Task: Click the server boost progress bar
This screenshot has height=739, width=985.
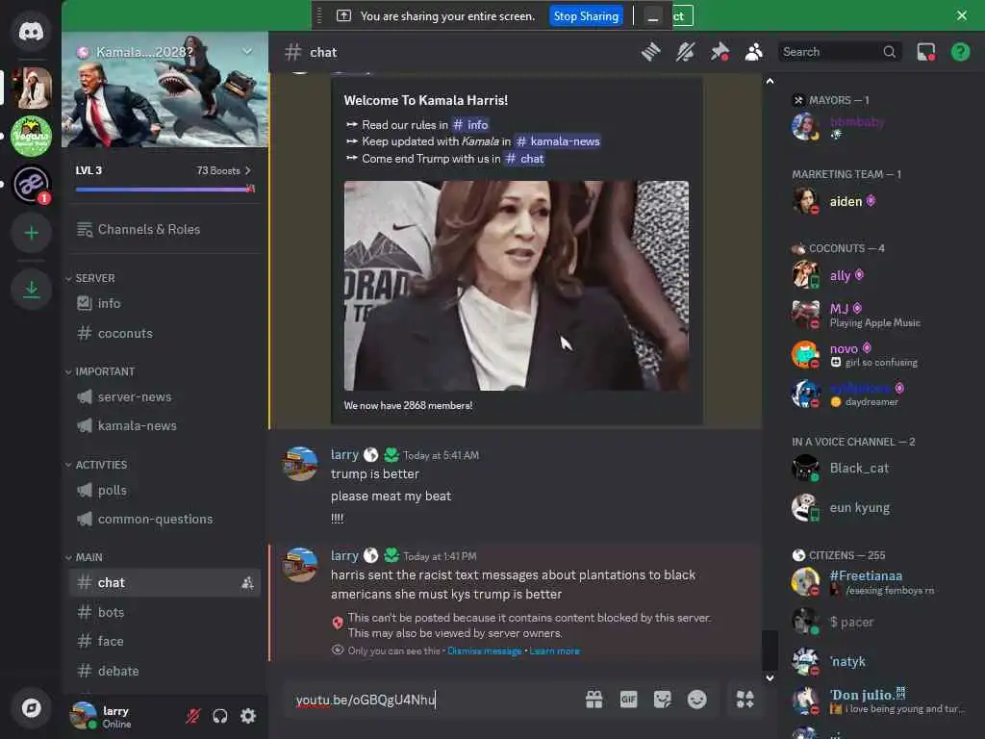Action: pyautogui.click(x=164, y=190)
